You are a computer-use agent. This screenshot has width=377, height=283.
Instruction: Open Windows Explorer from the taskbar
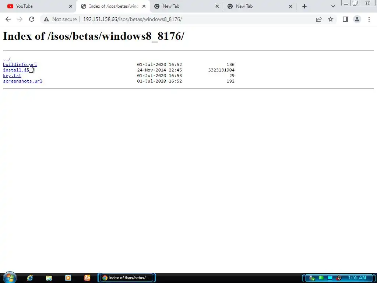49,278
